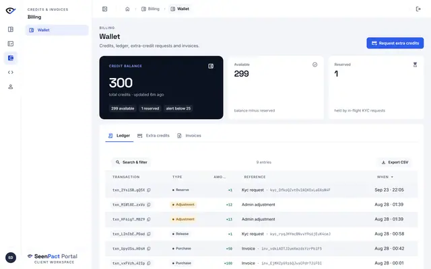Open the user profile icon in left rail

point(11,87)
